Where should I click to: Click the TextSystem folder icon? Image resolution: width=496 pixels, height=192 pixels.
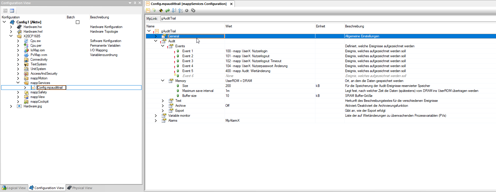point(26,64)
